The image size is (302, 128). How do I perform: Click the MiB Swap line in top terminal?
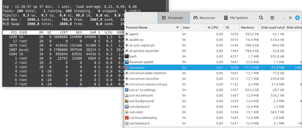click(64, 24)
